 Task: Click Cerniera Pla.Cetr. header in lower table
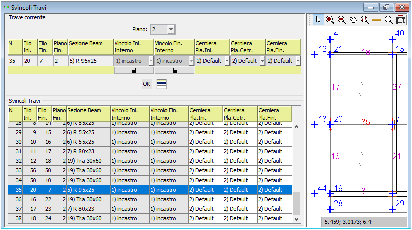tap(240, 114)
